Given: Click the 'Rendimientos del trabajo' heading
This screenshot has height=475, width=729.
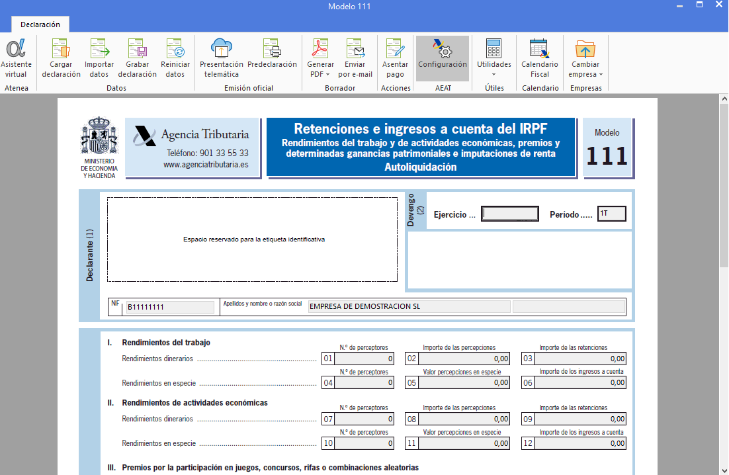Looking at the screenshot, I should point(166,343).
